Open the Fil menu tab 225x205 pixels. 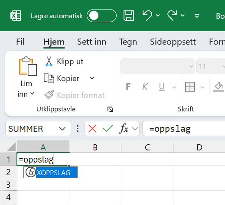tap(20, 42)
